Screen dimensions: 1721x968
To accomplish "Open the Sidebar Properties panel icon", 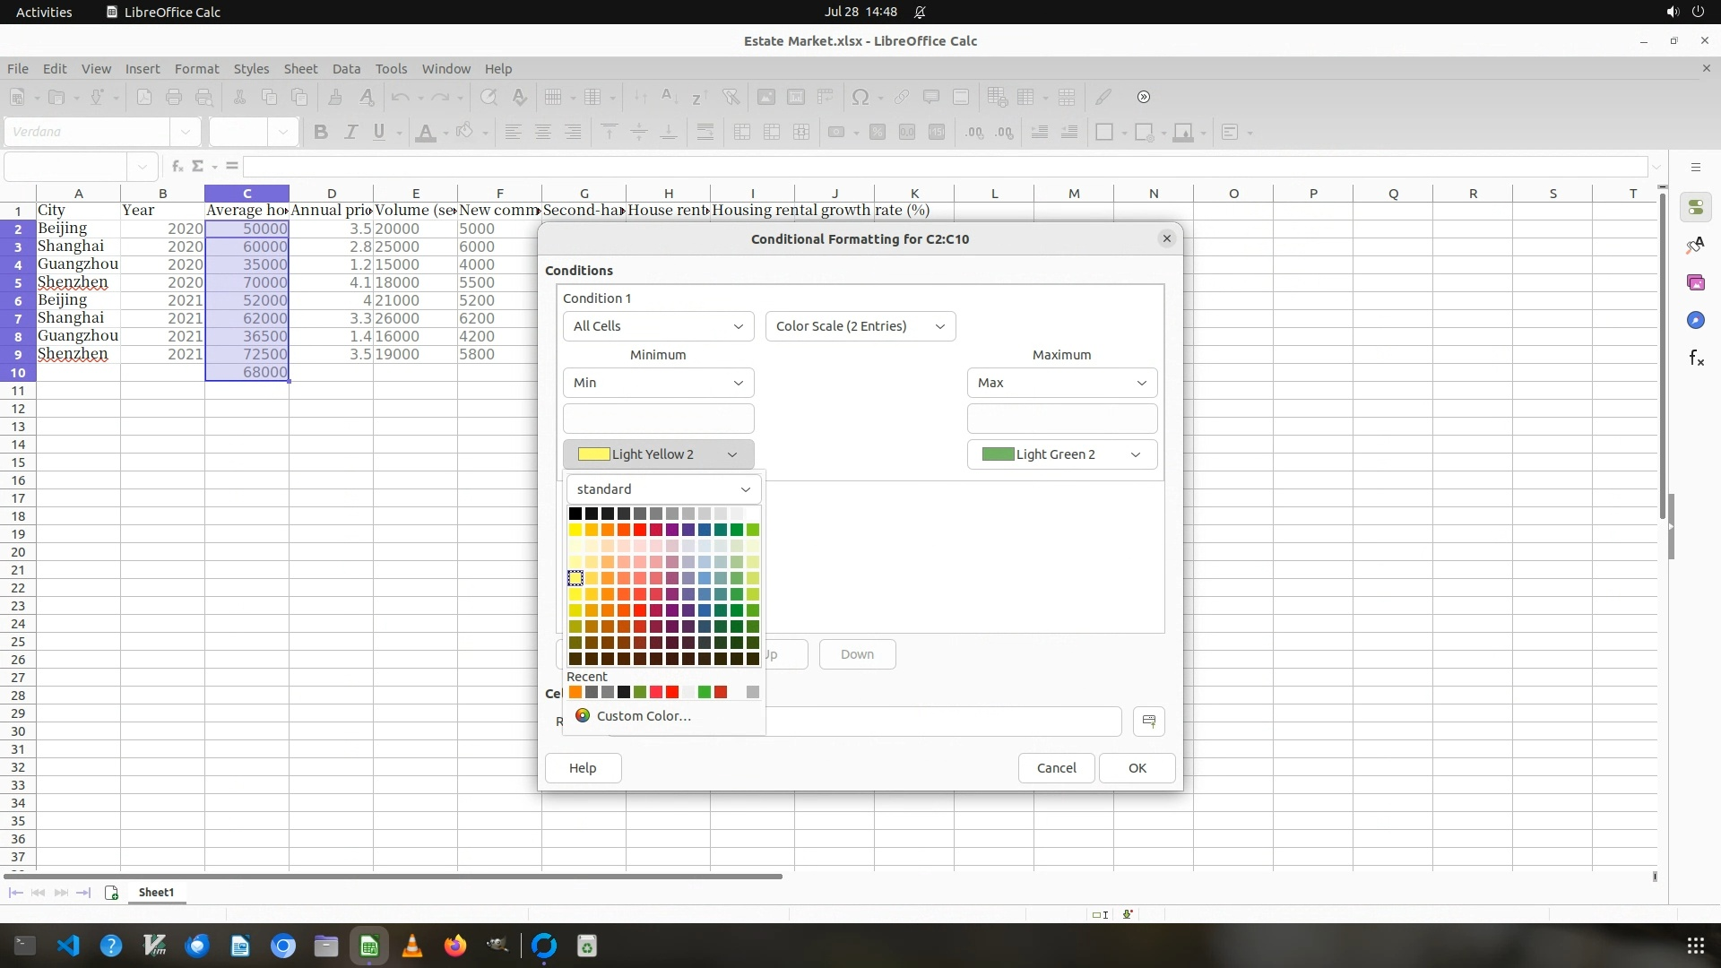I will coord(1695,208).
